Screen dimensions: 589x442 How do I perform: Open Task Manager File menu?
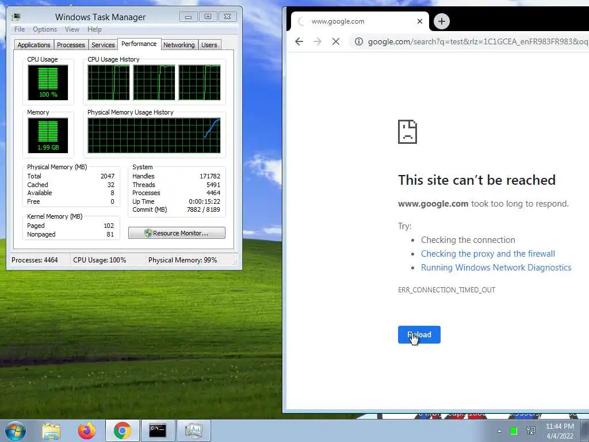click(x=20, y=29)
